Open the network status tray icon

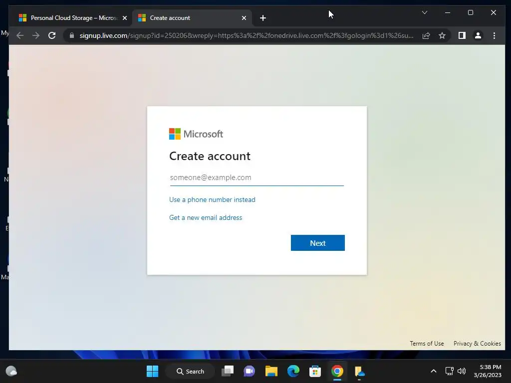coord(449,371)
